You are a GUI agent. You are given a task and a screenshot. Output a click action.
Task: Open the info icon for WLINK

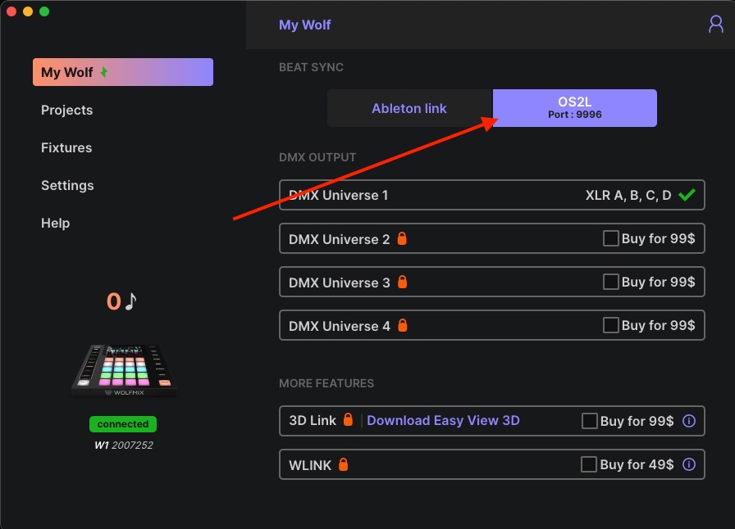(x=688, y=464)
